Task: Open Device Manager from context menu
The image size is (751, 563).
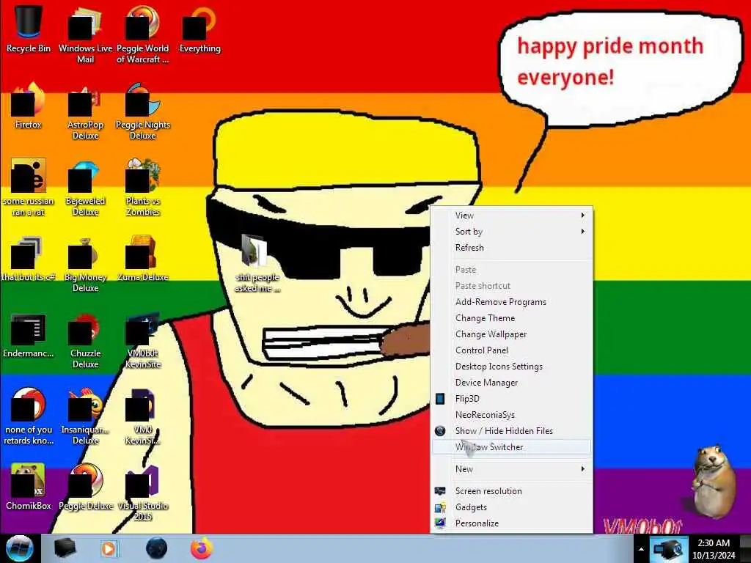Action: point(512,383)
